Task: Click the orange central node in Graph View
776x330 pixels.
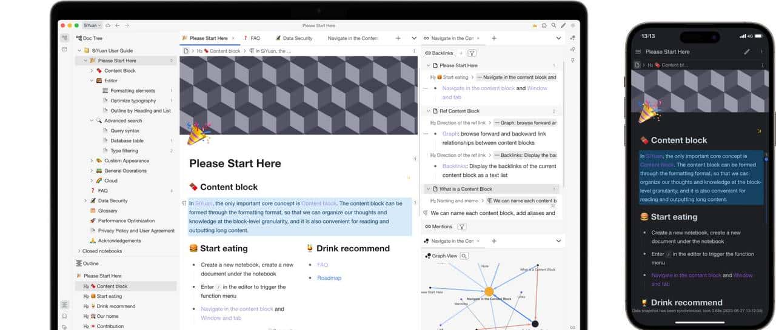Action: tap(489, 291)
